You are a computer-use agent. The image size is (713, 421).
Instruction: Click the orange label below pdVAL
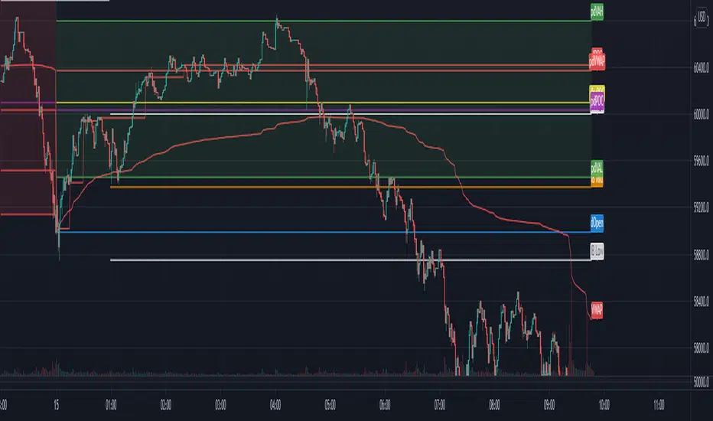tap(597, 181)
